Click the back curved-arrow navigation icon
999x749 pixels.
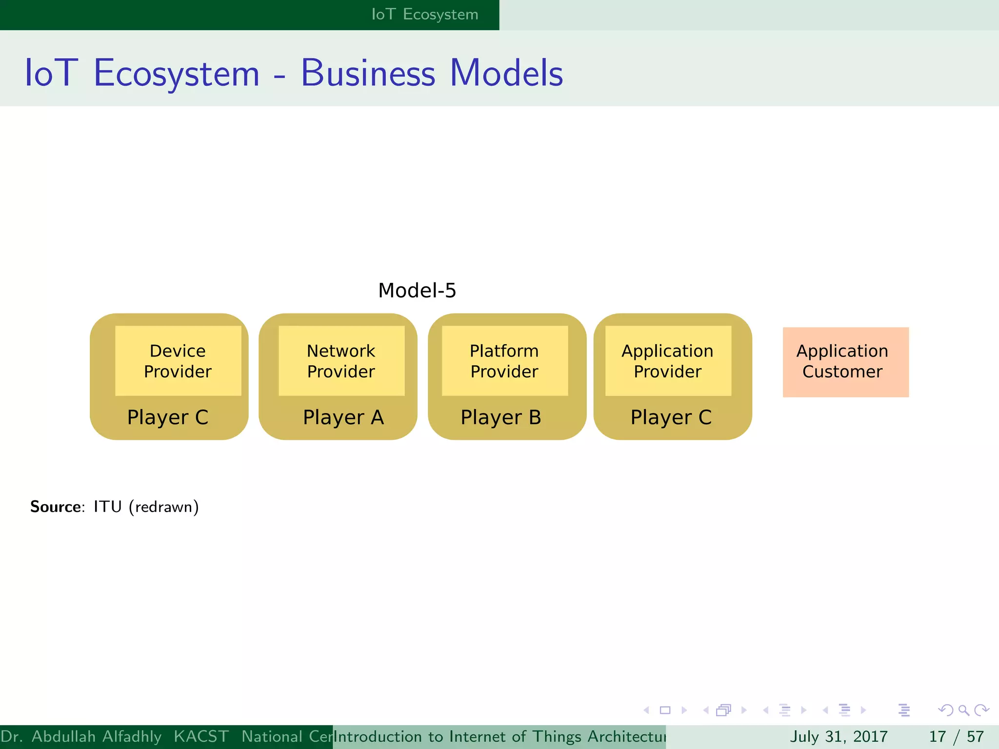pos(945,710)
